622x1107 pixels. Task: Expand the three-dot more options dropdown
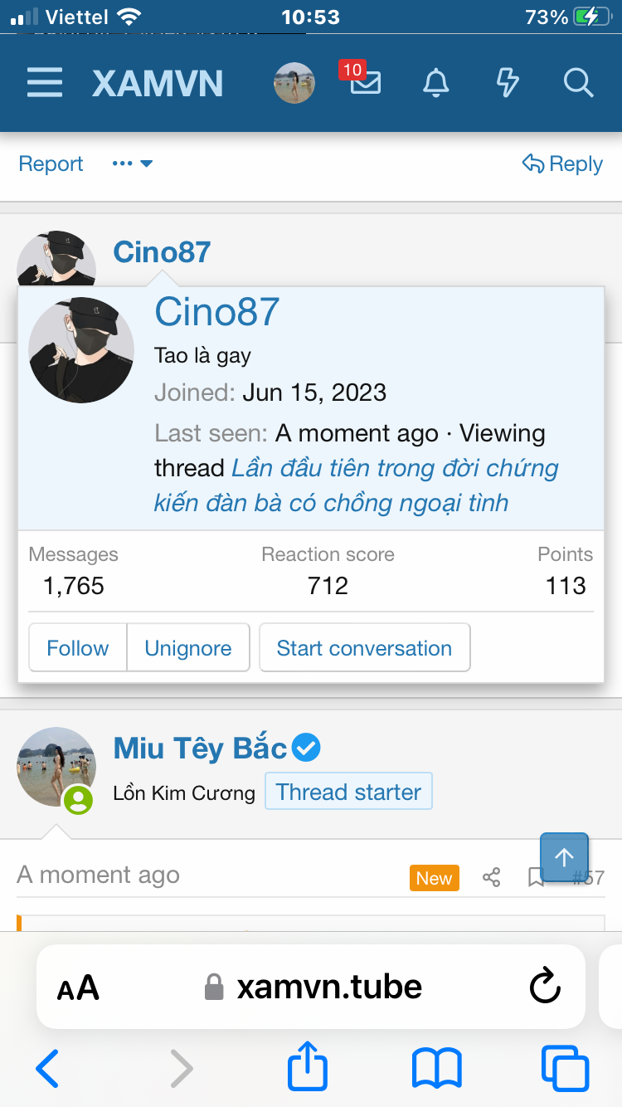pyautogui.click(x=133, y=164)
